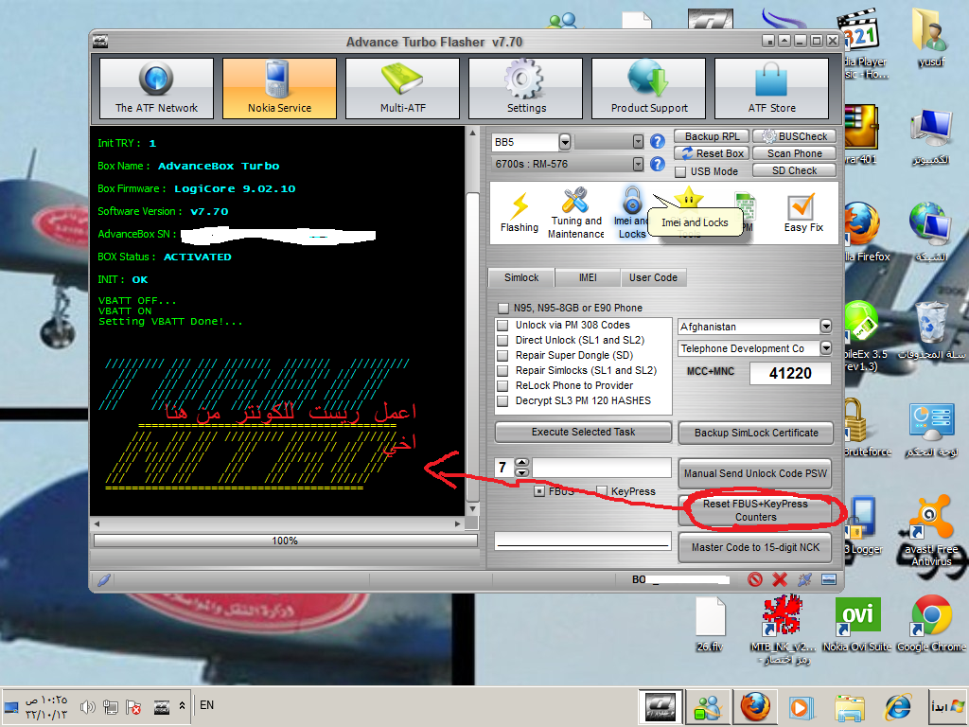The image size is (969, 727).
Task: Click the connector plug icon in status bar
Action: coord(804,579)
